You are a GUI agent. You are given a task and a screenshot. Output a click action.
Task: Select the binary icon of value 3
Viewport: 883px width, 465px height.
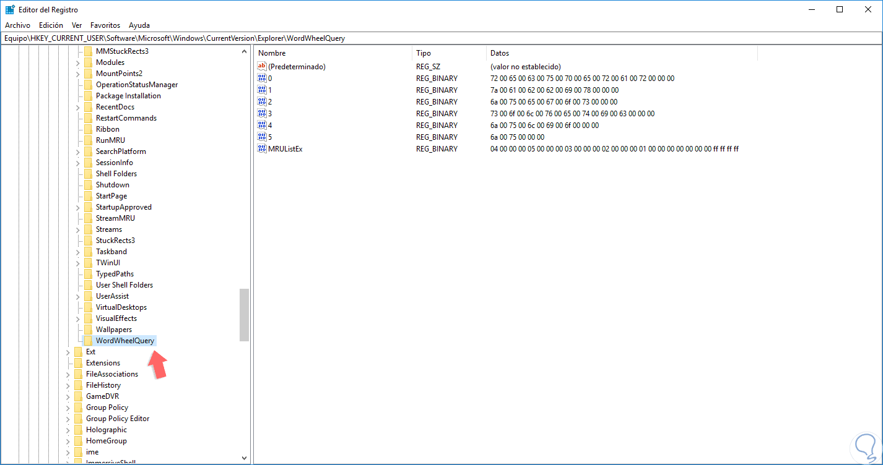[261, 113]
